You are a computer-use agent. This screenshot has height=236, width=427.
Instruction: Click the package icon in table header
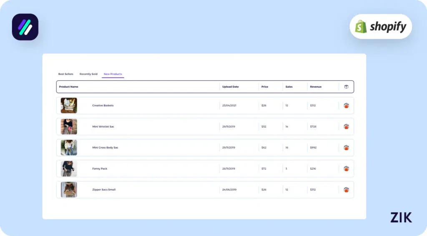[346, 87]
